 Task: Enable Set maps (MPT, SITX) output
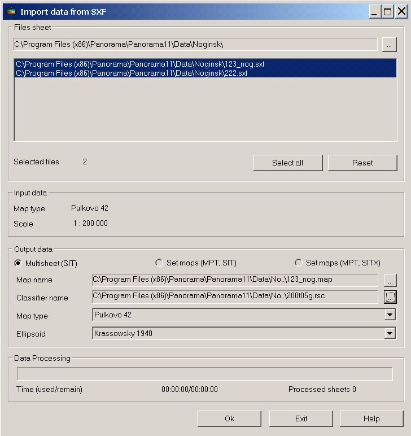point(299,263)
